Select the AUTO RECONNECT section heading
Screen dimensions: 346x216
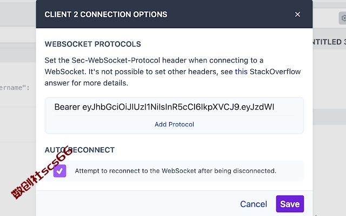coord(79,150)
